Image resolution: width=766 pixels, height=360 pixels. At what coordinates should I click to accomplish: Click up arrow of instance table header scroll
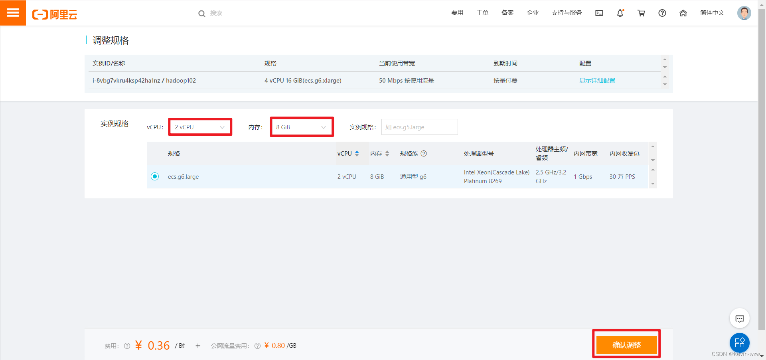[x=665, y=59]
